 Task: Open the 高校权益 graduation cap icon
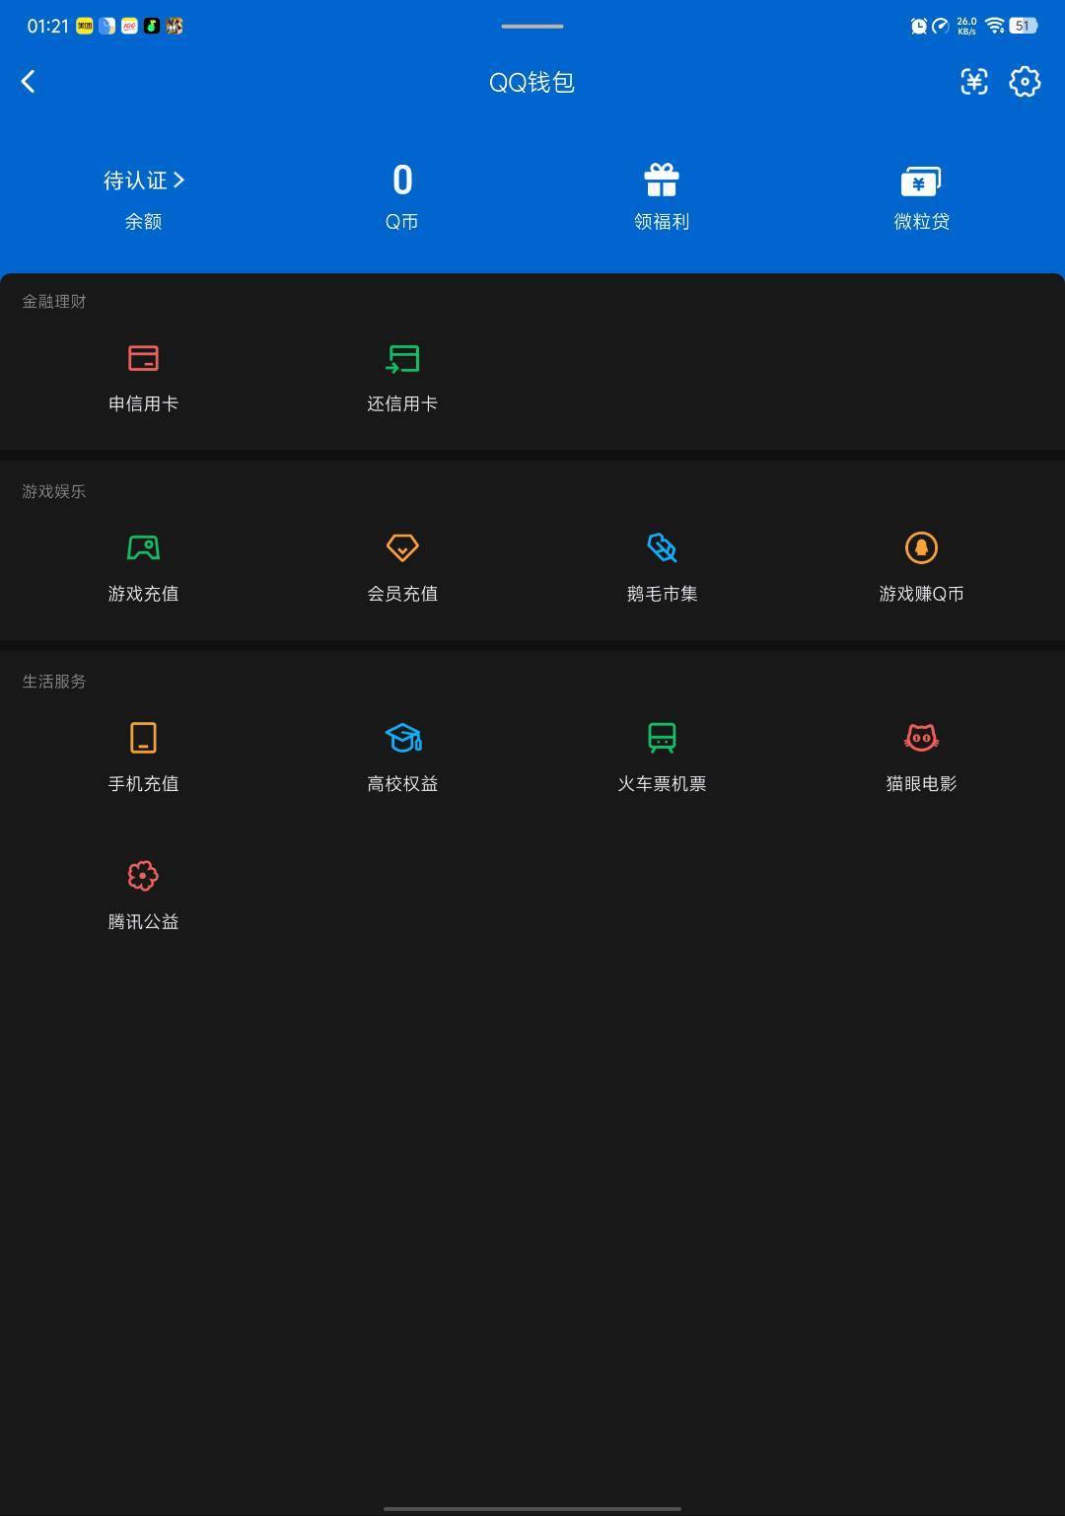pyautogui.click(x=402, y=738)
